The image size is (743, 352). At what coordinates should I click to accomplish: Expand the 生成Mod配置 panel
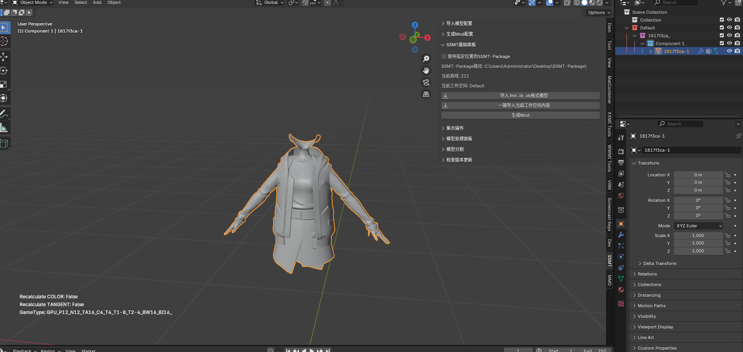459,34
